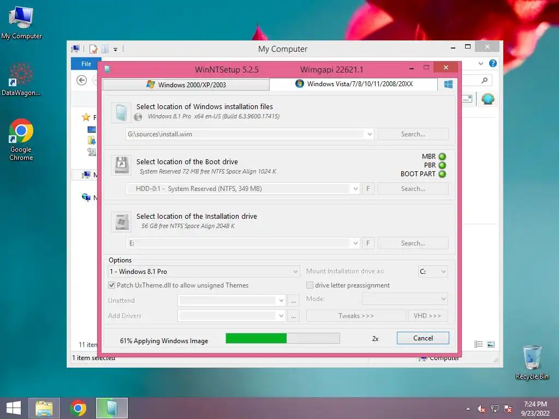Viewport: 559px width, 419px height.
Task: Open the mount drive letter C: dropdown
Action: point(443,272)
